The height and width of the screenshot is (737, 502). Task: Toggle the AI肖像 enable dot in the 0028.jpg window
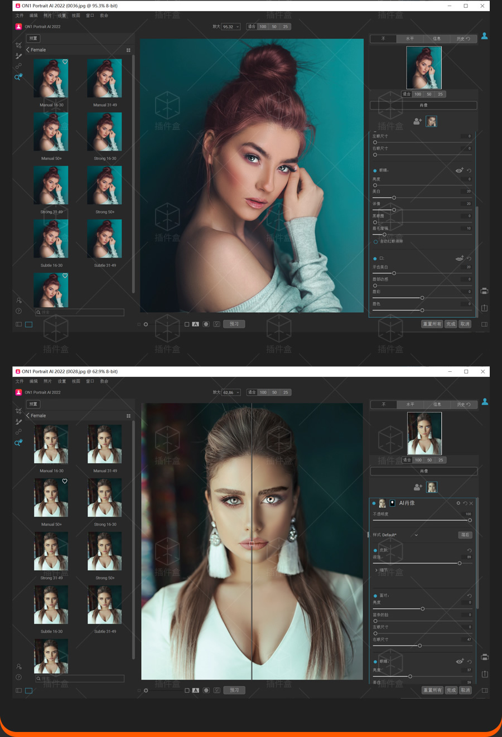374,503
